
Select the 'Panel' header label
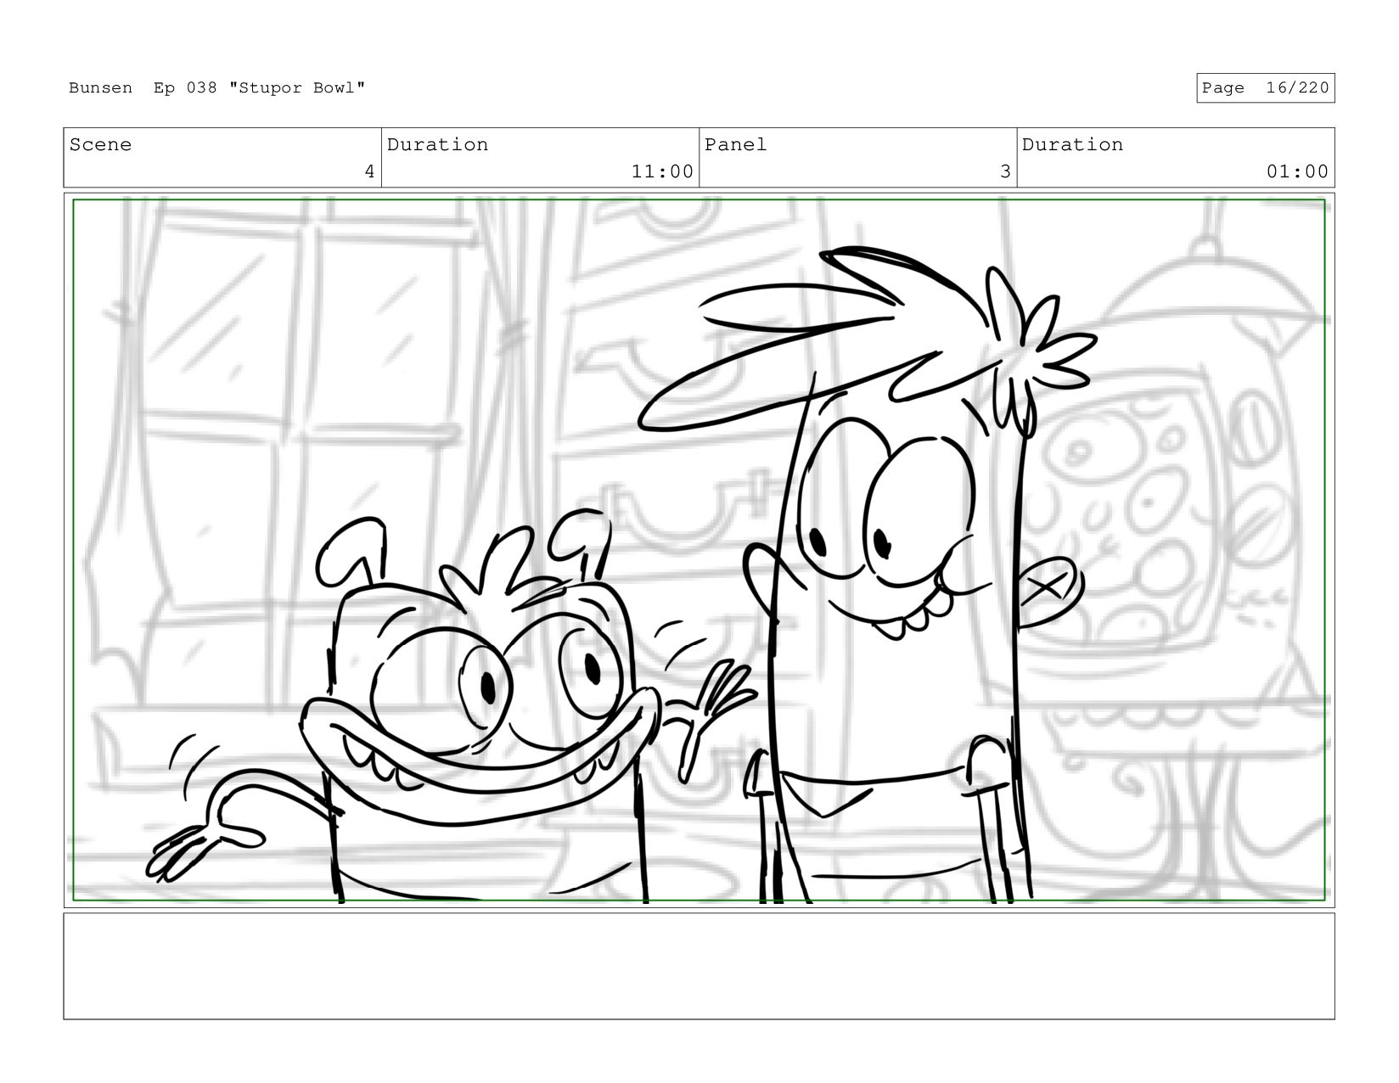coord(735,145)
